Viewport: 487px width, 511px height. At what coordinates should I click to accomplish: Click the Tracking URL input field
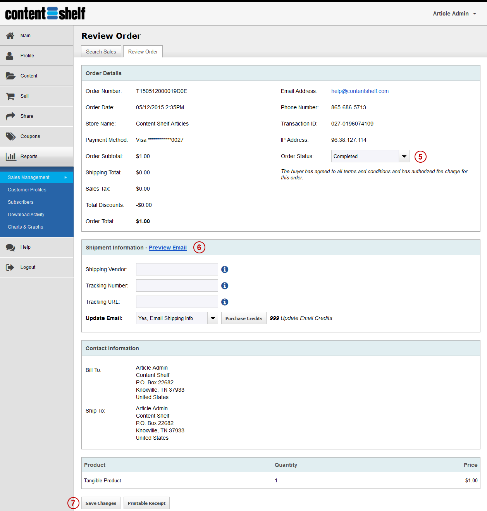(x=177, y=302)
